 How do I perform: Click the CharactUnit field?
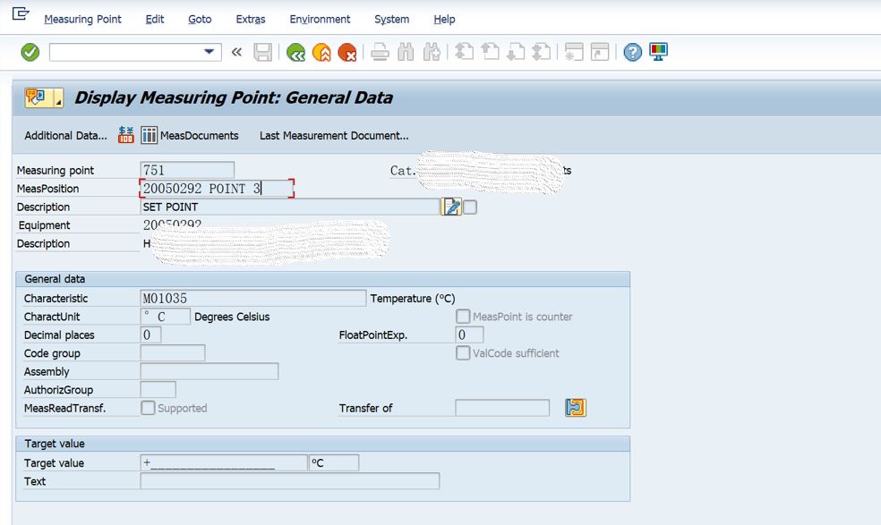(x=165, y=317)
